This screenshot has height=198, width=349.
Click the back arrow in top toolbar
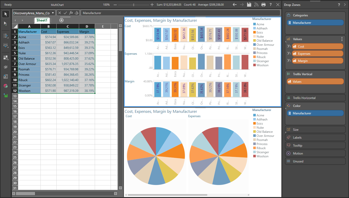[235, 5]
